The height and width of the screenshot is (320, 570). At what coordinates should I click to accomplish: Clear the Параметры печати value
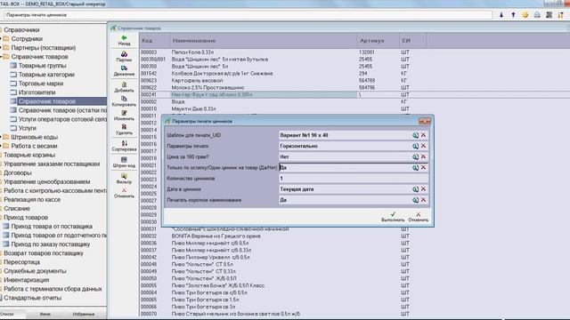pyautogui.click(x=423, y=146)
